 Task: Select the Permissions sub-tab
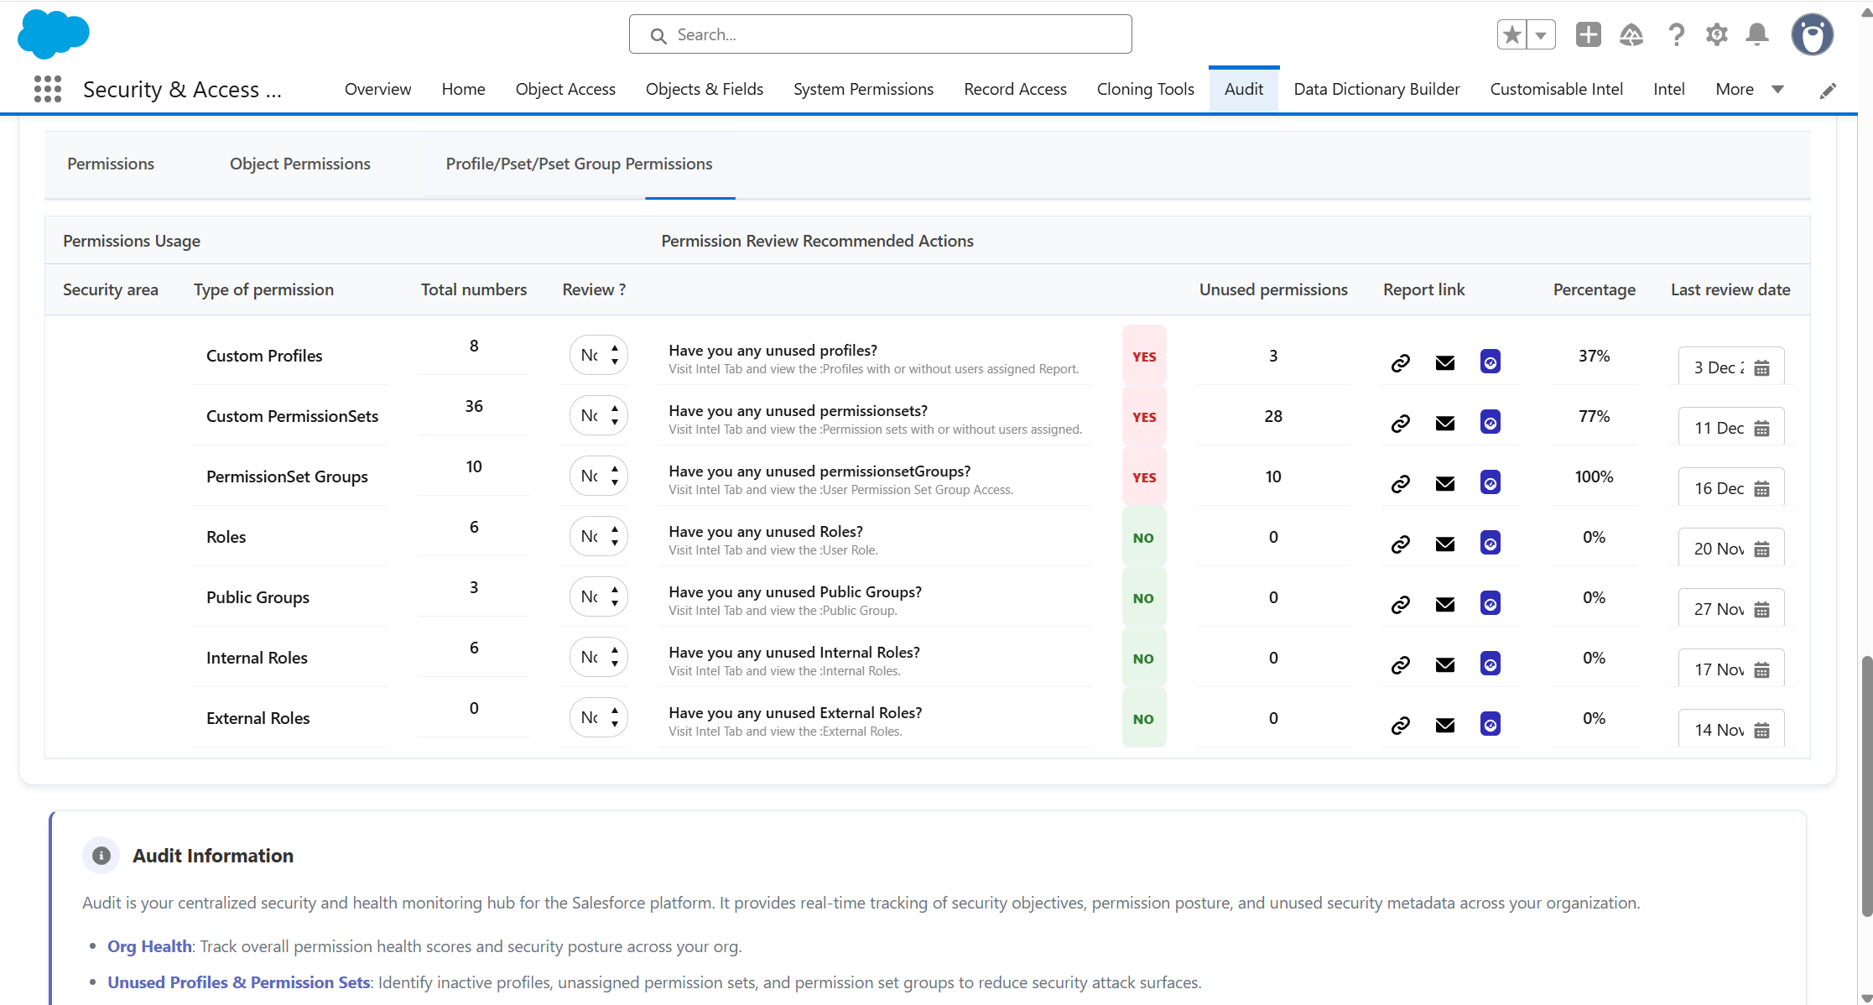click(111, 164)
